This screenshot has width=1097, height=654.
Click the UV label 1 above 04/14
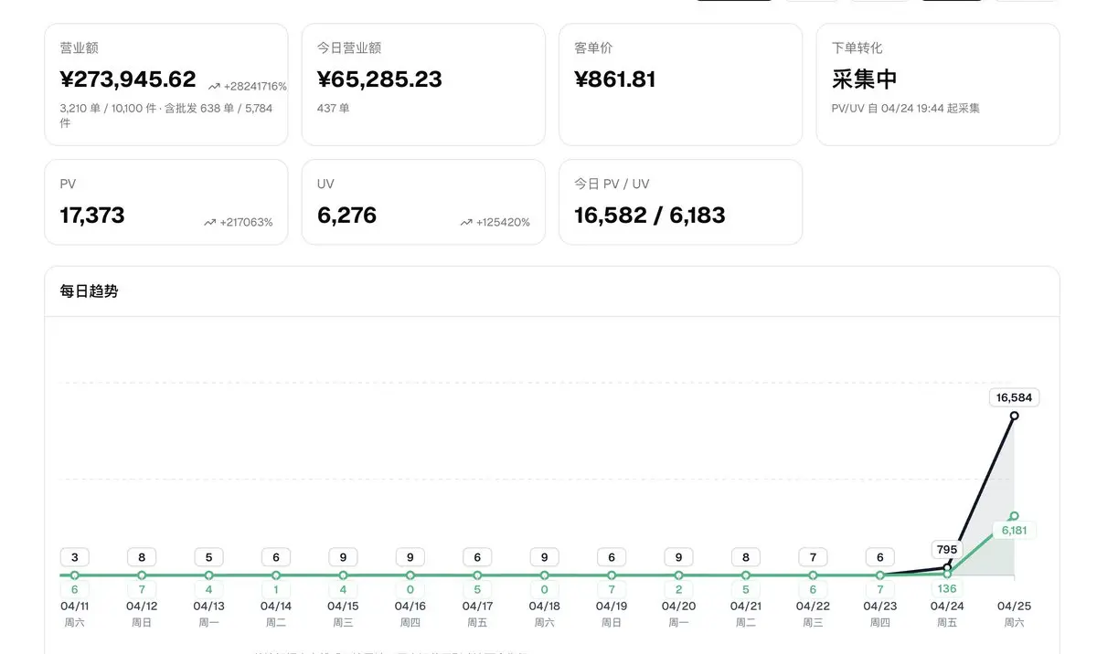276,589
